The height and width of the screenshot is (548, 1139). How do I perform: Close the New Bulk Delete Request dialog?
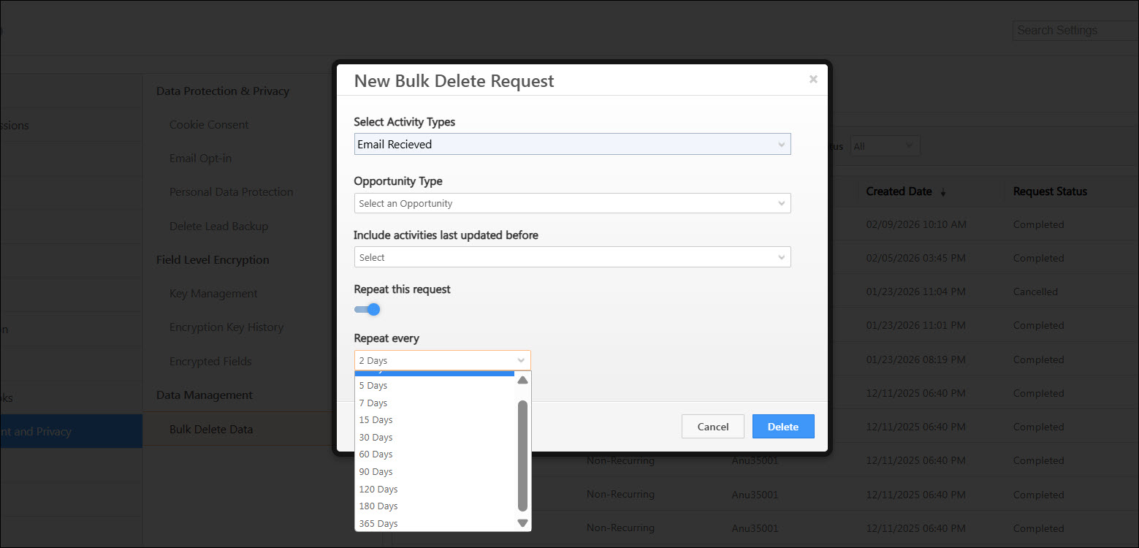pos(812,79)
